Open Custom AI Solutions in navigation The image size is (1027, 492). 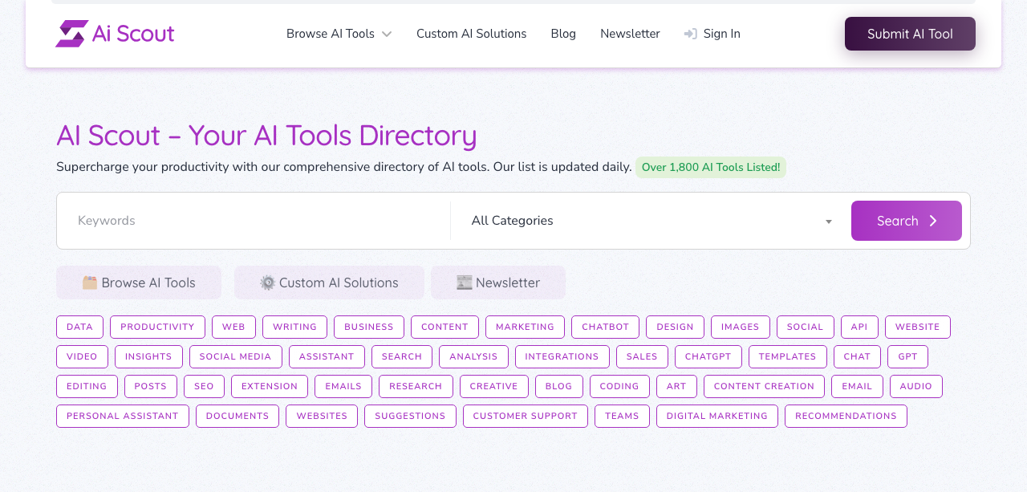point(472,34)
